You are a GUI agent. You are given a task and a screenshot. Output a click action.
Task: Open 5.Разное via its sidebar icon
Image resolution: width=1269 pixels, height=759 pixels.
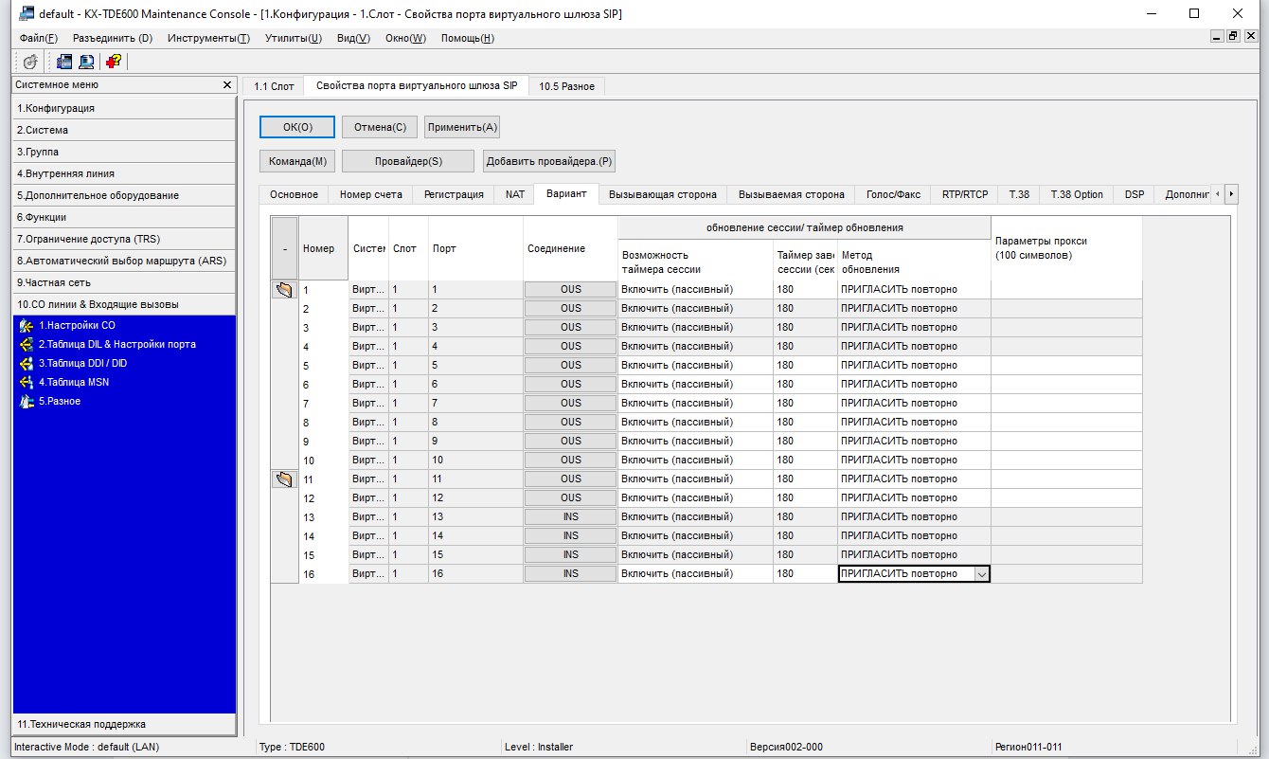(27, 401)
